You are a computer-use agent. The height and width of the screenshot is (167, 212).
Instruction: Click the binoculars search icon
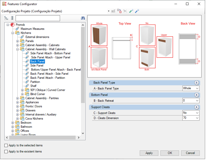click(x=83, y=18)
